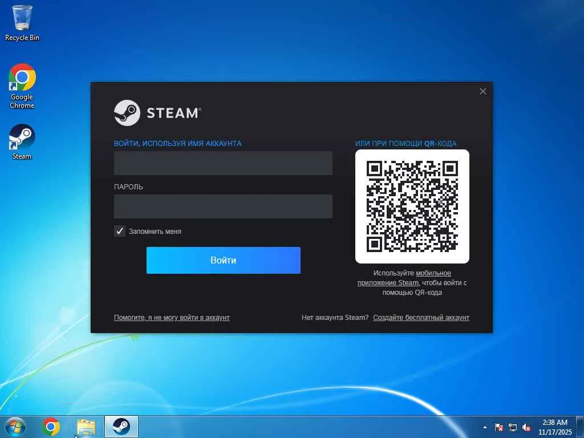This screenshot has width=584, height=438.
Task: Toggle the Запомнить меня checkbox
Action: tap(120, 232)
